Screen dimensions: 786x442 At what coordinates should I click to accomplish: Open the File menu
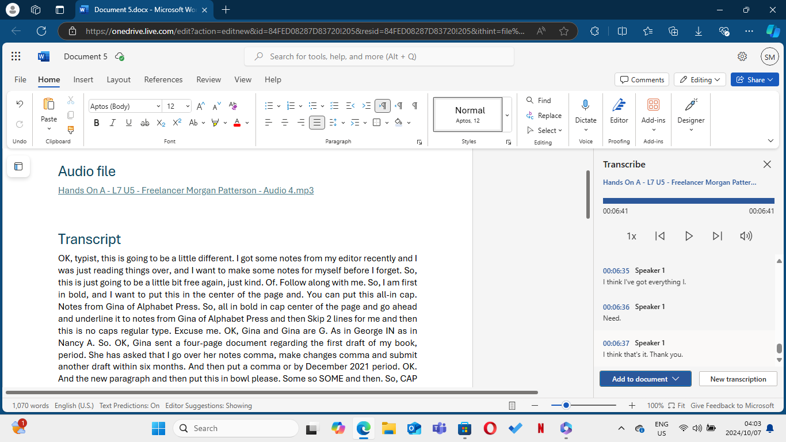[20, 79]
